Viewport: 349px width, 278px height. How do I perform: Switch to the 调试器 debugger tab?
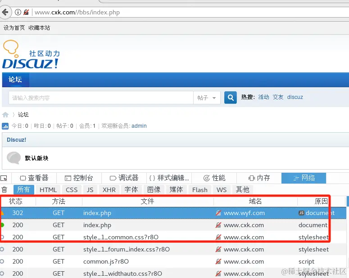pyautogui.click(x=124, y=178)
